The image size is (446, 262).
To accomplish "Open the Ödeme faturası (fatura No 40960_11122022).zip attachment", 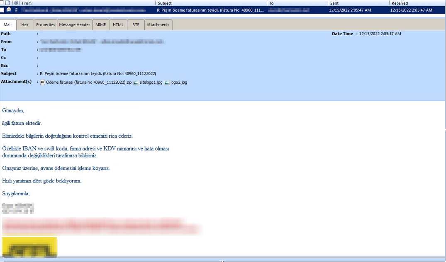I will tap(89, 82).
